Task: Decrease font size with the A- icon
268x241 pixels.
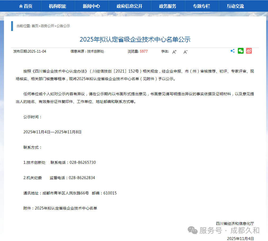Action: point(185,52)
